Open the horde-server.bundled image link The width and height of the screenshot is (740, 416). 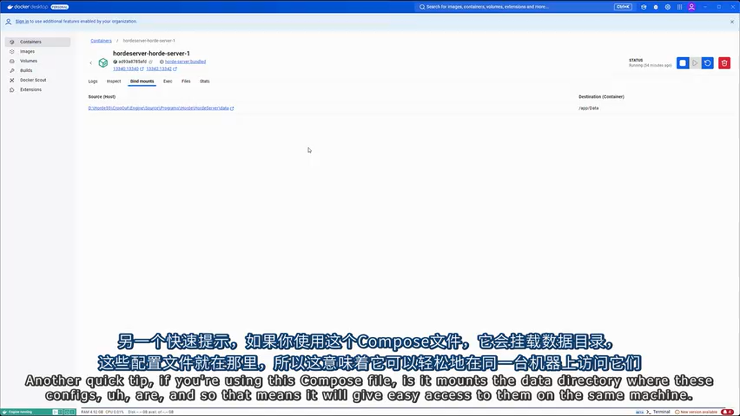(184, 61)
